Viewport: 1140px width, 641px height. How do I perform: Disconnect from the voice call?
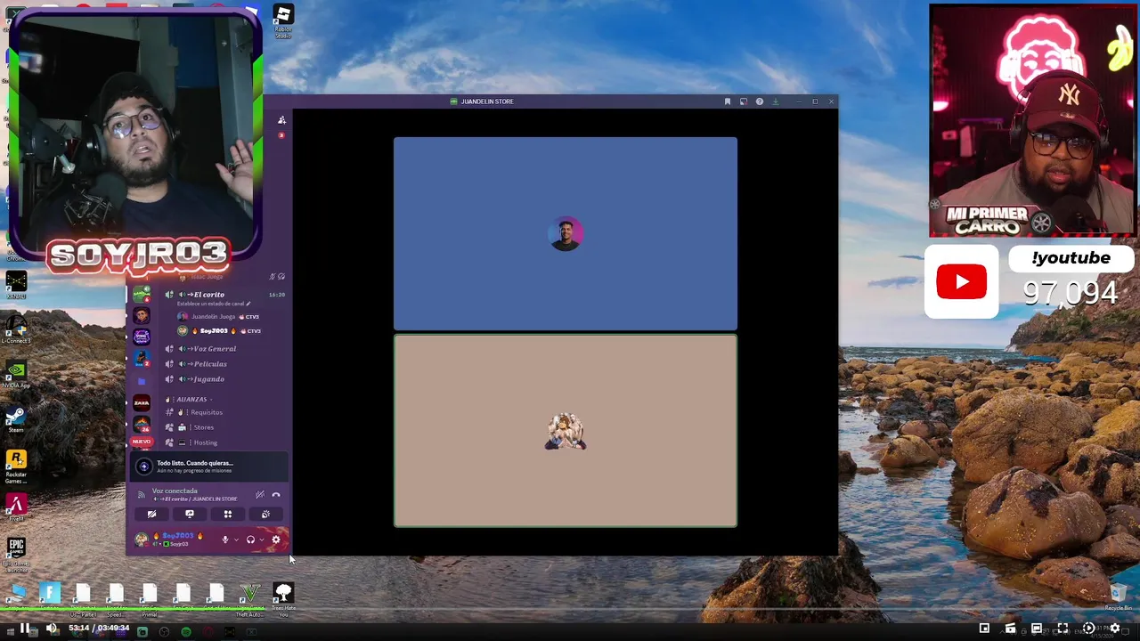point(276,494)
